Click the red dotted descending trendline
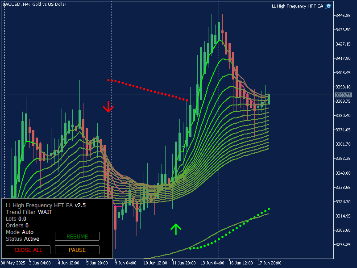Image resolution: width=357 pixels, height=268 pixels. tap(148, 90)
